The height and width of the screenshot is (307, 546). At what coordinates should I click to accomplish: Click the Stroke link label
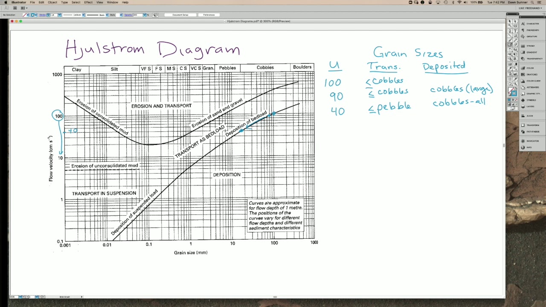(42, 15)
